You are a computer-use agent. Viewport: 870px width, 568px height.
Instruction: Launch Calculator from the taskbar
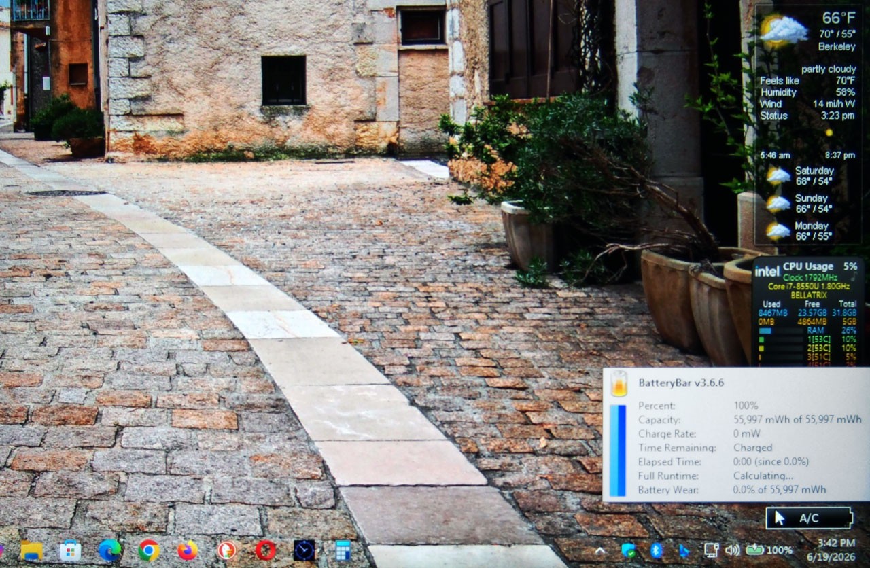[343, 550]
